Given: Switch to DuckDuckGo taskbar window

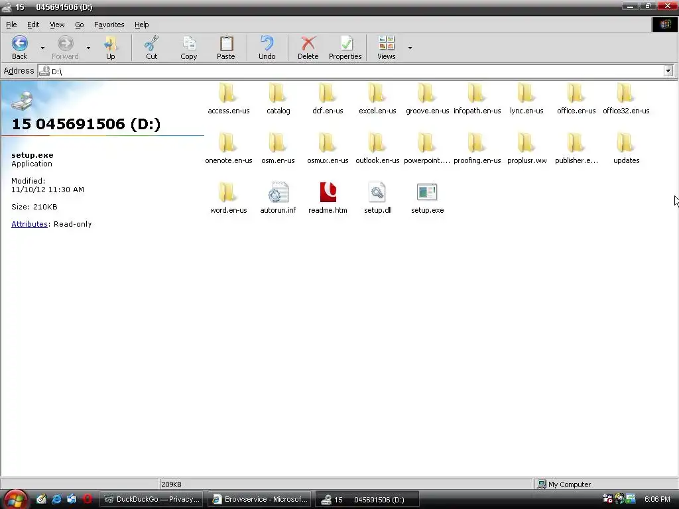Looking at the screenshot, I should pos(152,499).
